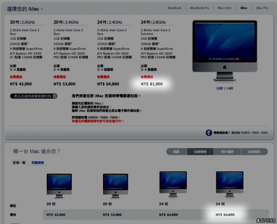
Task: Click last 24吋 iMac thumbnail in comparison
Action: point(229,184)
